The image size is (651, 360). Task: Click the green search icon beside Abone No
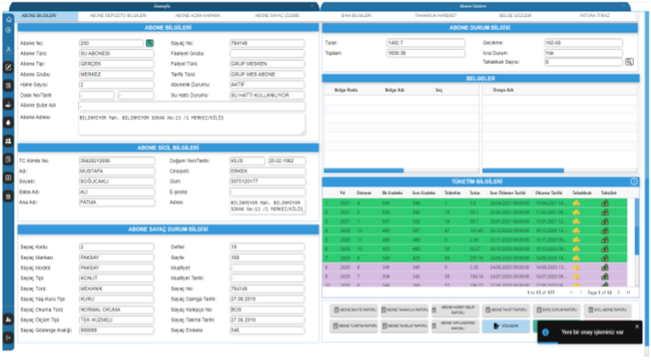click(126, 42)
